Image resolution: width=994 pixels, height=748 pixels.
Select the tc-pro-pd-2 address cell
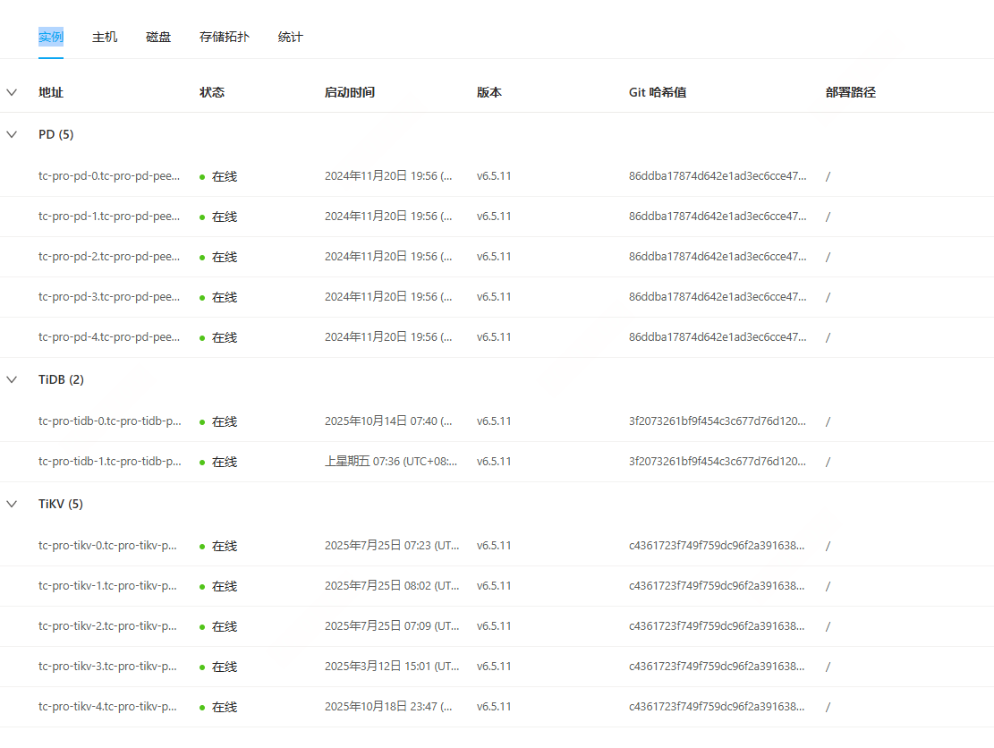tap(109, 257)
